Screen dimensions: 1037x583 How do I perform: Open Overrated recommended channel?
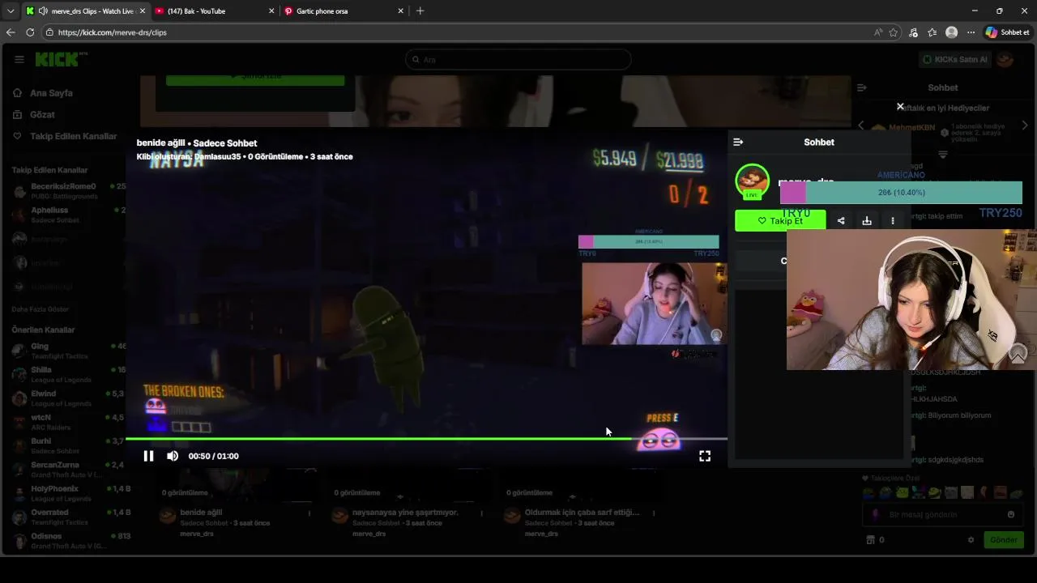point(69,517)
